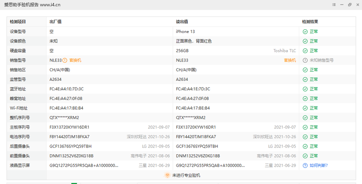Click factory LCD serial G9Q1272PG55PR5QAB+A1000000...

pyautogui.click(x=84, y=166)
